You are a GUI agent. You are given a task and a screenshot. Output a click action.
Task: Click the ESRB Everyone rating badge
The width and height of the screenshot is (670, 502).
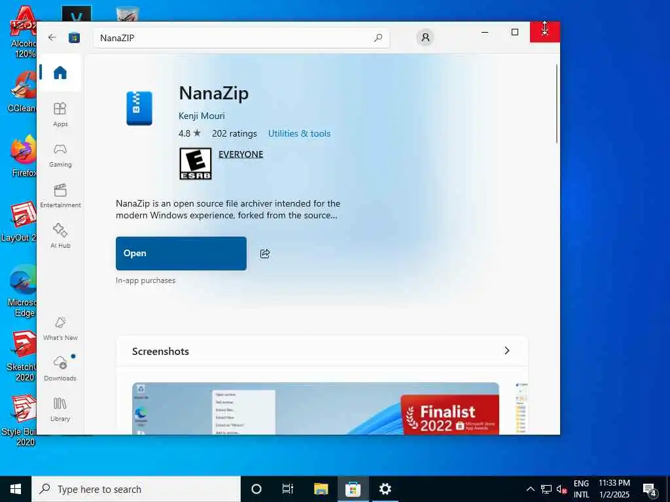tap(195, 163)
